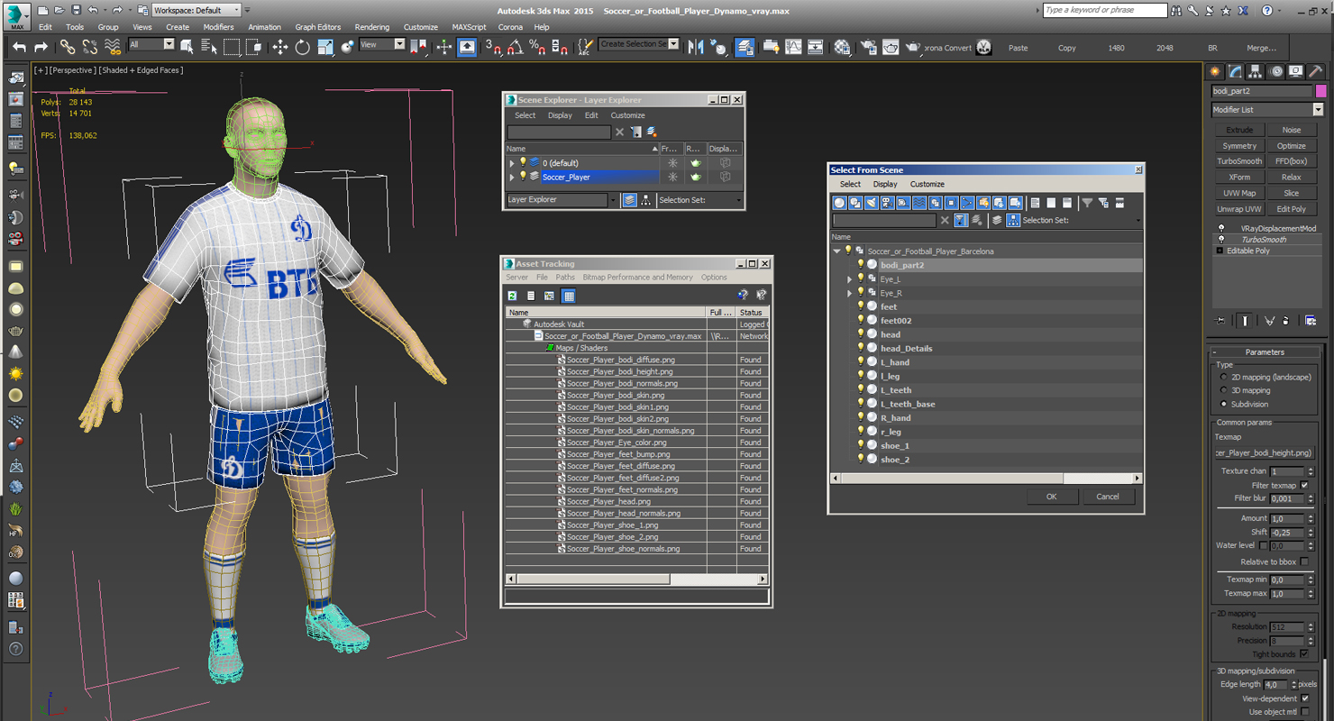Open the Modify tab in command panel
The image size is (1334, 721).
1235,71
